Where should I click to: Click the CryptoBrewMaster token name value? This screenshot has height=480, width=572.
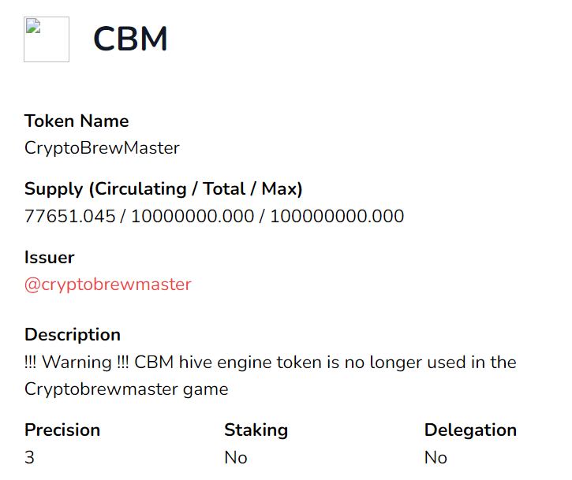click(102, 148)
